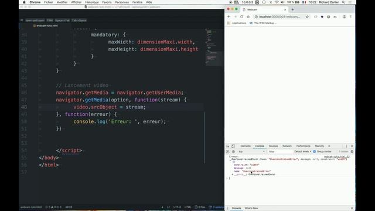Open a new Chrome tab
This screenshot has width=375, height=211.
292,9
